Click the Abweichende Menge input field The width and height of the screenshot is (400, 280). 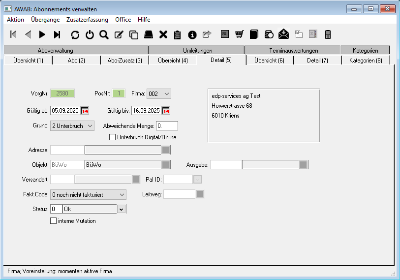point(166,125)
